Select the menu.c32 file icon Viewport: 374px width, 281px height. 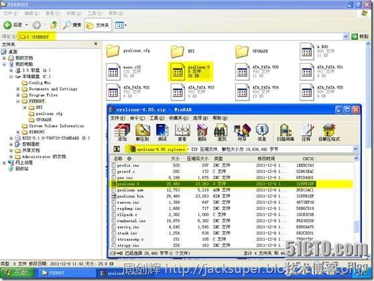pos(113,72)
